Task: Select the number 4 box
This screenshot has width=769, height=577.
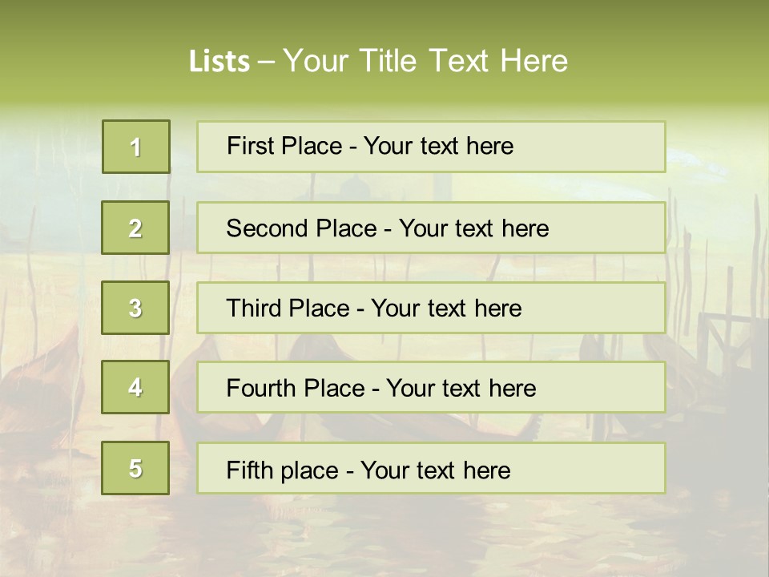Action: 135,387
